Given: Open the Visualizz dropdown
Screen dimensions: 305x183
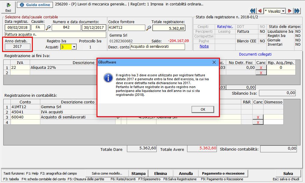Looking at the screenshot, I should pos(283,11).
